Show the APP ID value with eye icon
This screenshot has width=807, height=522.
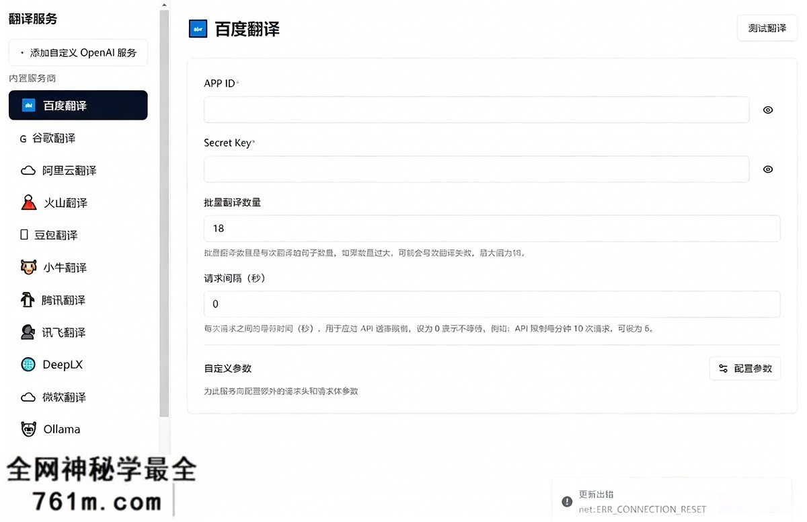tap(768, 110)
